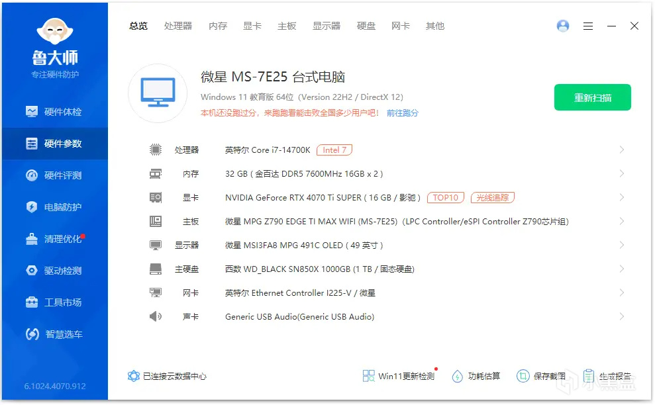This screenshot has height=405, width=655.
Task: Expand the 处理器 row chevron
Action: tap(622, 150)
